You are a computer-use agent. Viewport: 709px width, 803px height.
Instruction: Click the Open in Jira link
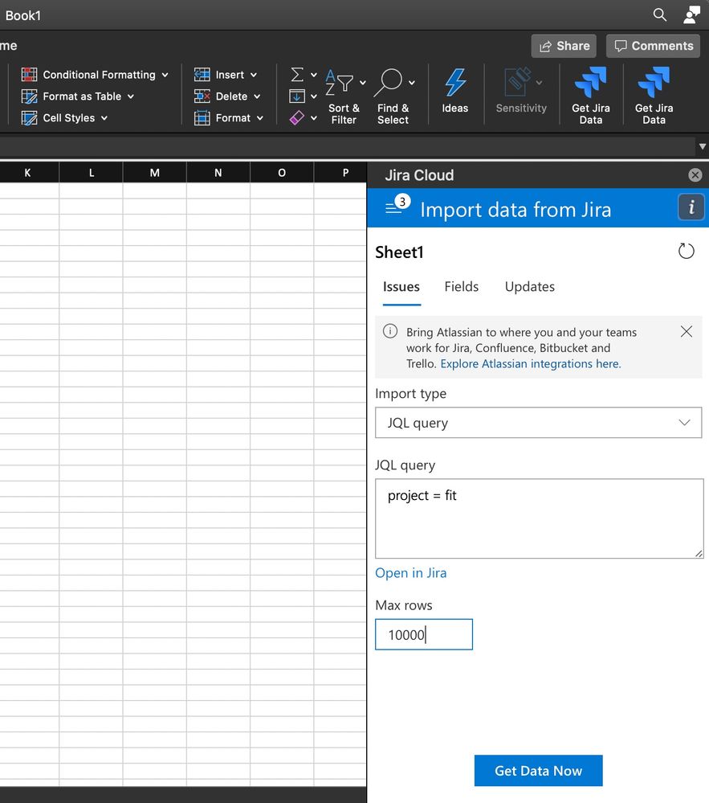pyautogui.click(x=411, y=572)
